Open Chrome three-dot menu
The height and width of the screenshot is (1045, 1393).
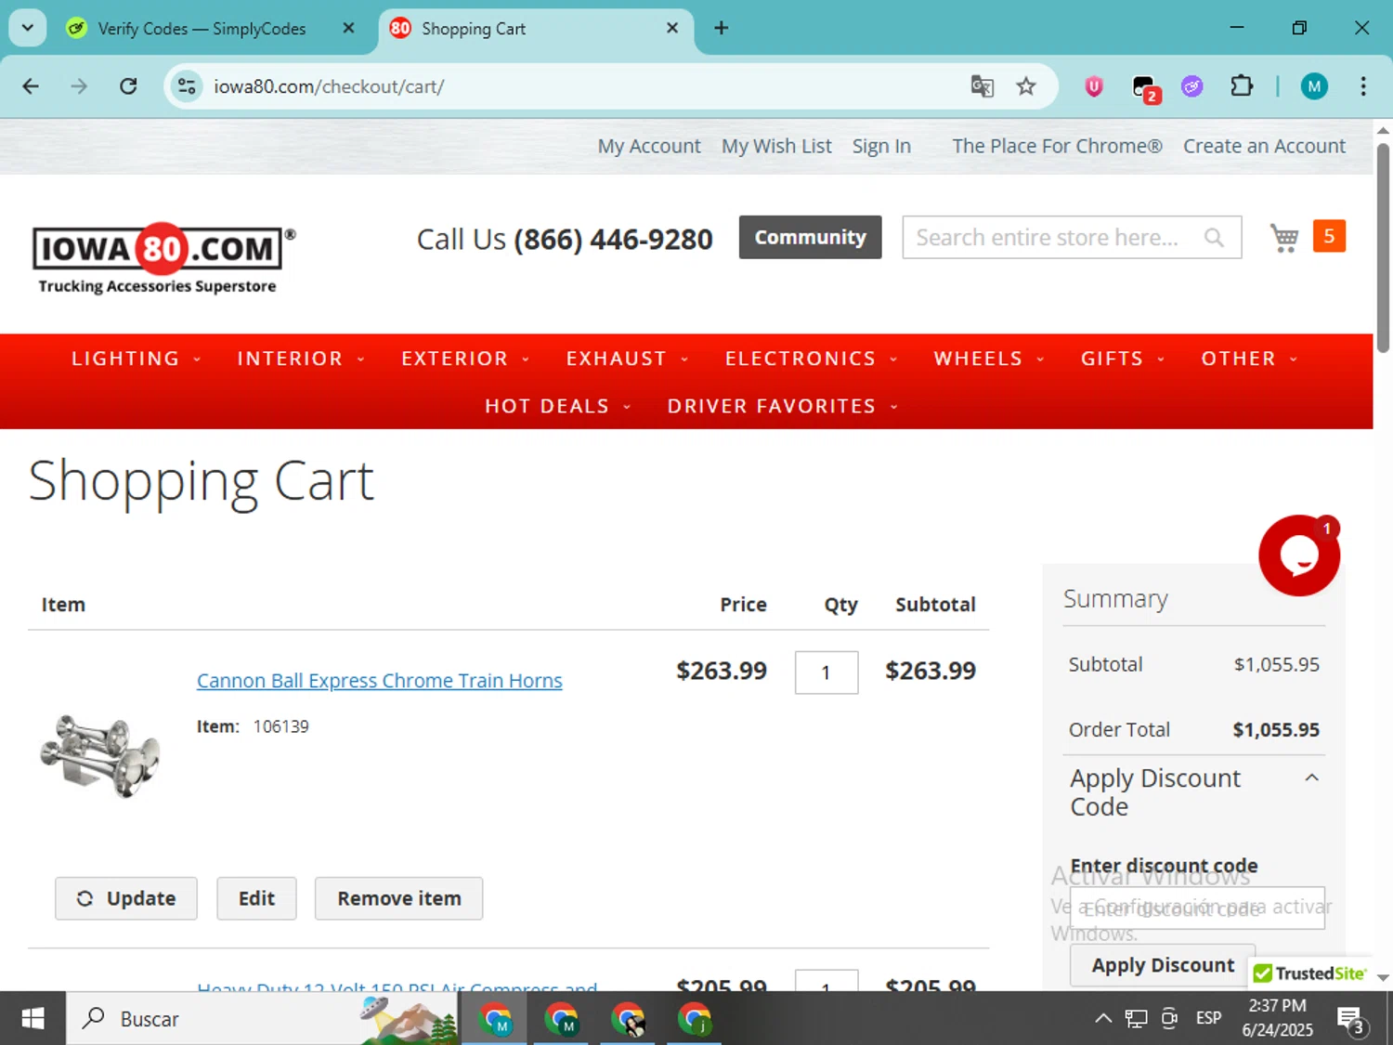[x=1362, y=86]
